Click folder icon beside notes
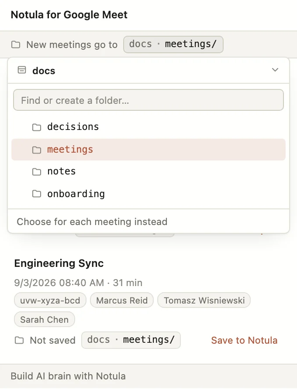The image size is (297, 389). [x=37, y=171]
